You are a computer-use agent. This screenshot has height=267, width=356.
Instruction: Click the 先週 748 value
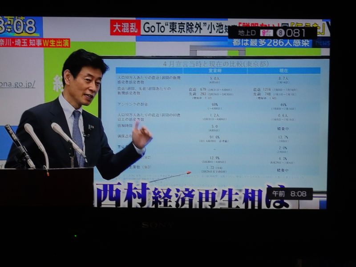(x=262, y=94)
